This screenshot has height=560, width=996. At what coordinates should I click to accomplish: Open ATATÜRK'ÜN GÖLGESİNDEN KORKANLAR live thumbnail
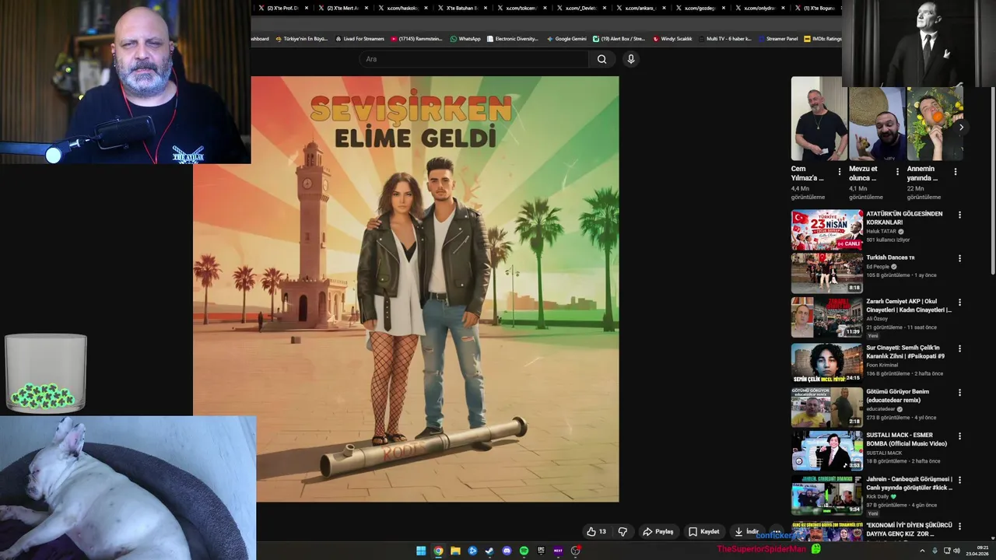(x=827, y=229)
